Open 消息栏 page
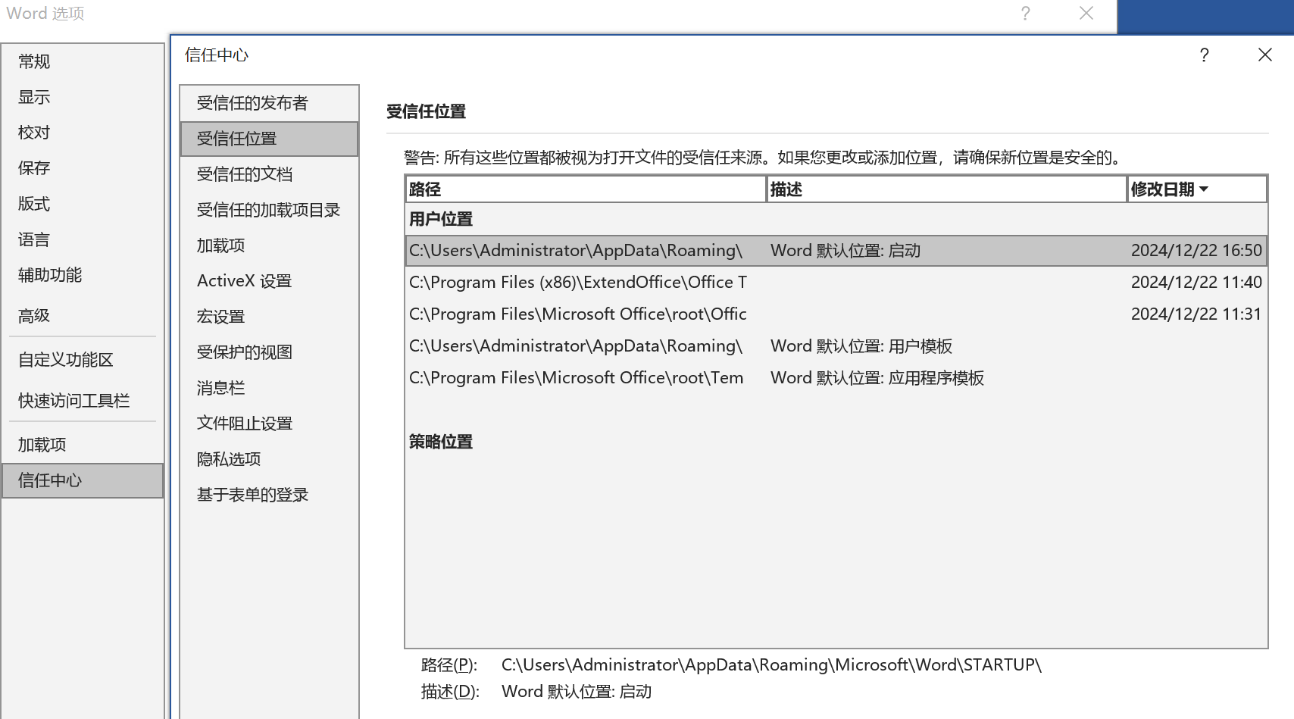Viewport: 1294px width, 719px height. [269, 388]
